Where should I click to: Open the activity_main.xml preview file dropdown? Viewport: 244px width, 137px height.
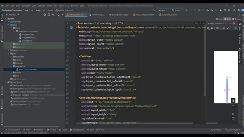click(216, 24)
